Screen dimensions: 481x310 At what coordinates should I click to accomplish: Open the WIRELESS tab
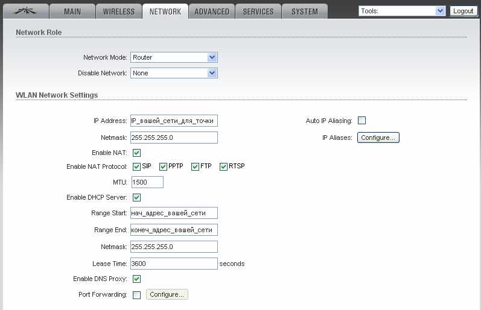pyautogui.click(x=119, y=11)
